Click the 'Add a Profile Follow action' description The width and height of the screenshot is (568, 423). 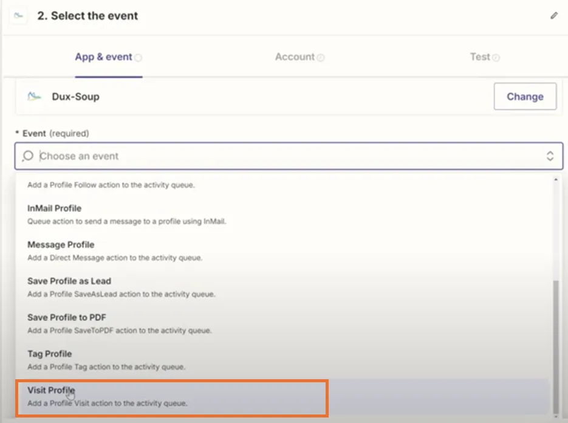[x=111, y=185]
